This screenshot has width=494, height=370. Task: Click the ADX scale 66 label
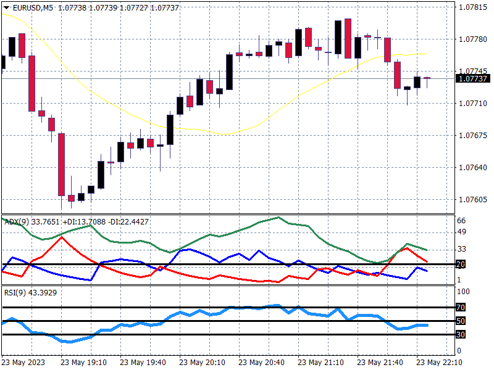click(x=461, y=221)
